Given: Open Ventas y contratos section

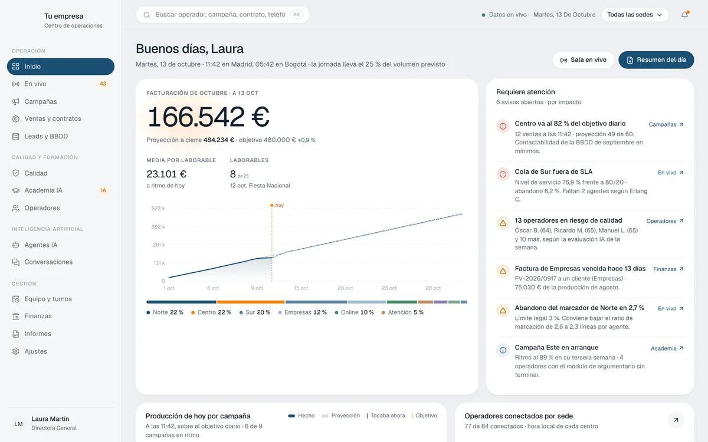Looking at the screenshot, I should coord(60,118).
